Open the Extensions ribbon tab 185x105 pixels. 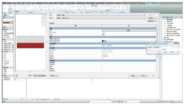coord(142,3)
